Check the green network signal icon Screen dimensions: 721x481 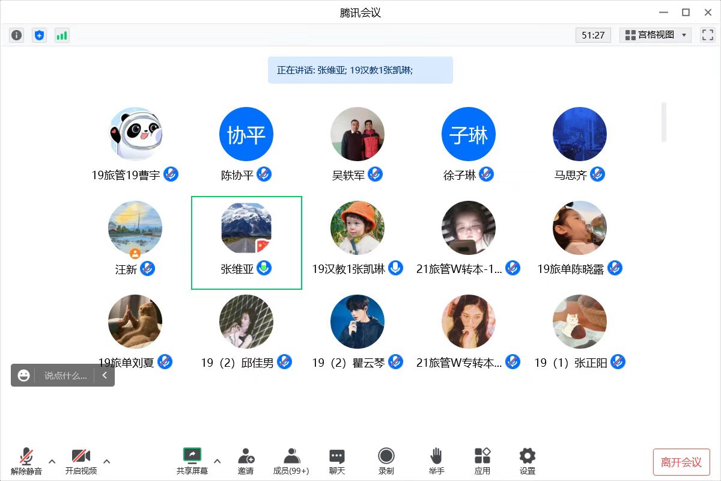[62, 35]
